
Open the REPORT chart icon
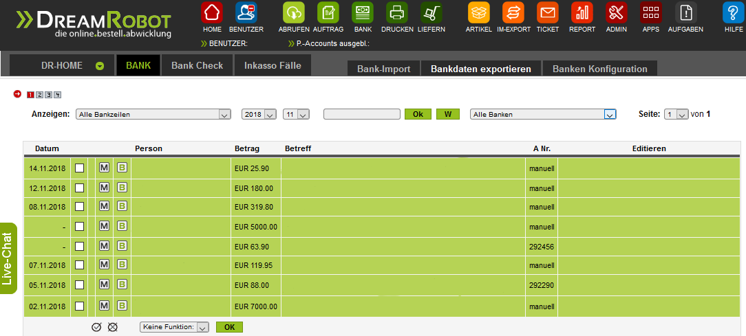coord(582,13)
